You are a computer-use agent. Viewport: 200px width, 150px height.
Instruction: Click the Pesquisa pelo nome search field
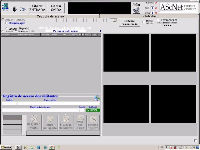65,31
